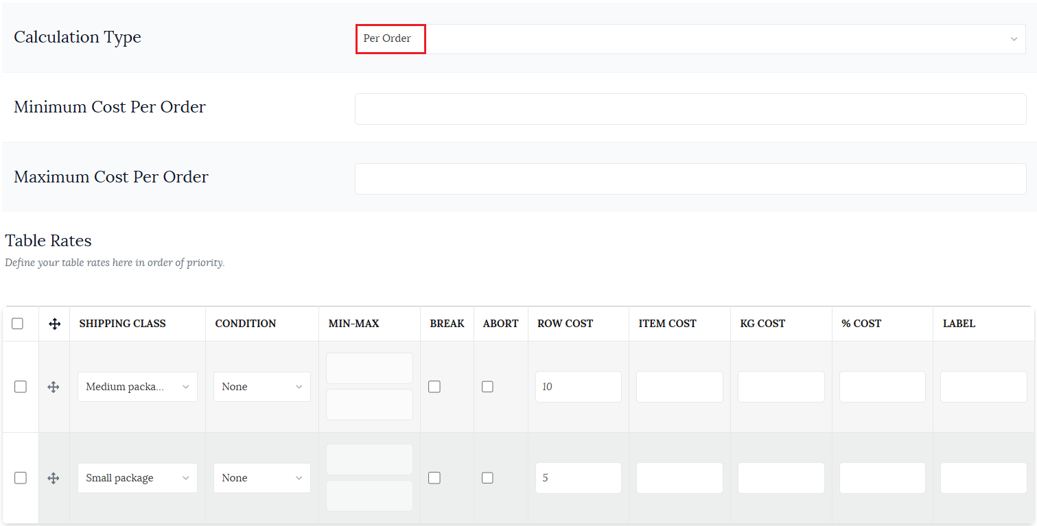Click the drag handle for Medium package row
The image size is (1037, 526).
(x=54, y=387)
